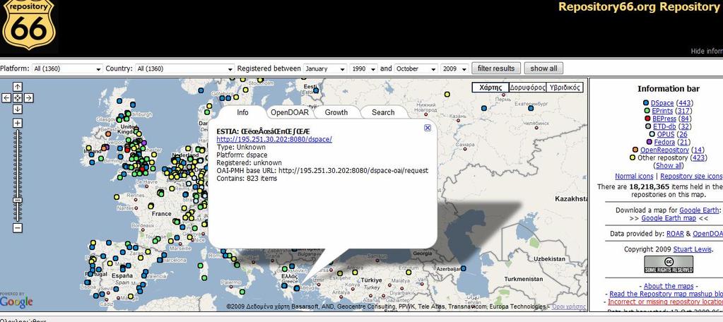Open the start month January dropdown

click(325, 68)
